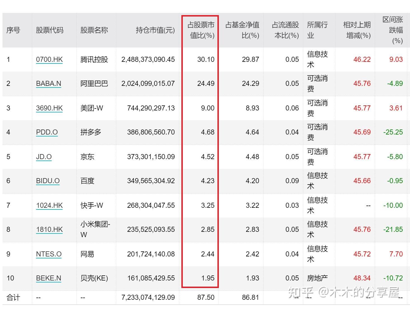This screenshot has height=309, width=410.
Task: Click stock ratio value 9.00
Action: (208, 108)
